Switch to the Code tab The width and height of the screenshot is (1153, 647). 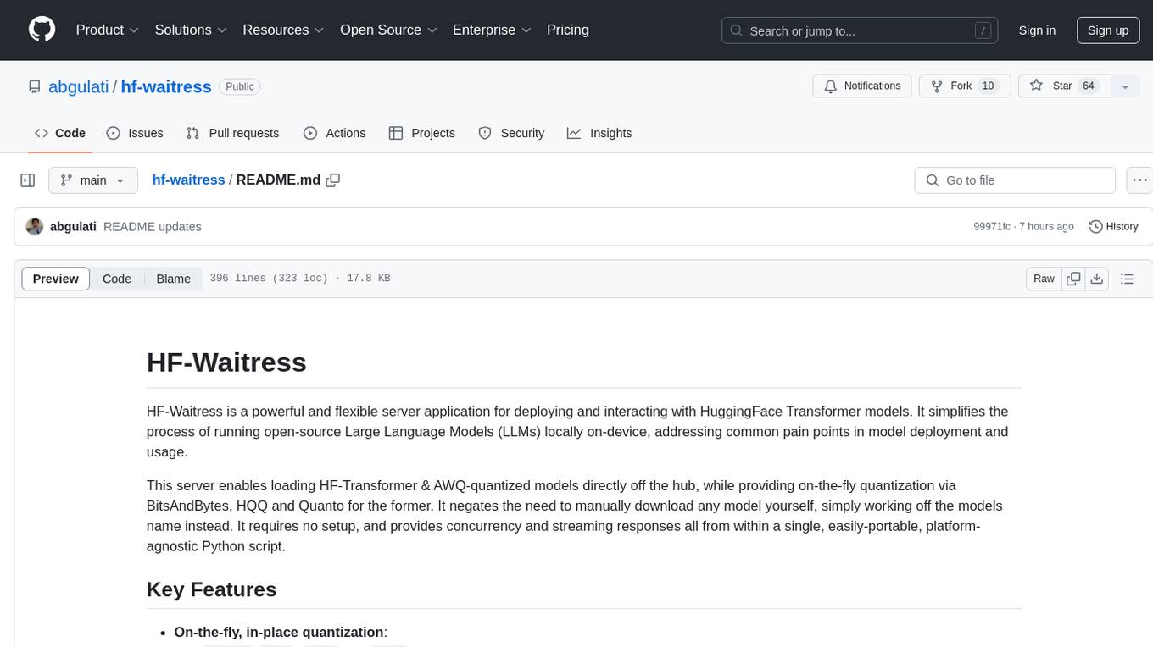(x=60, y=133)
